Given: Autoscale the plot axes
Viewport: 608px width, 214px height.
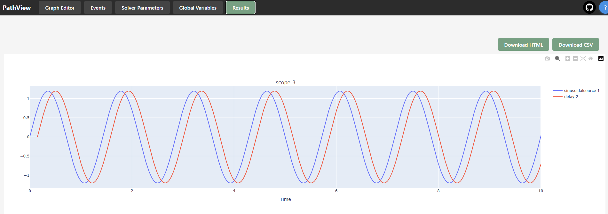Looking at the screenshot, I should point(583,58).
